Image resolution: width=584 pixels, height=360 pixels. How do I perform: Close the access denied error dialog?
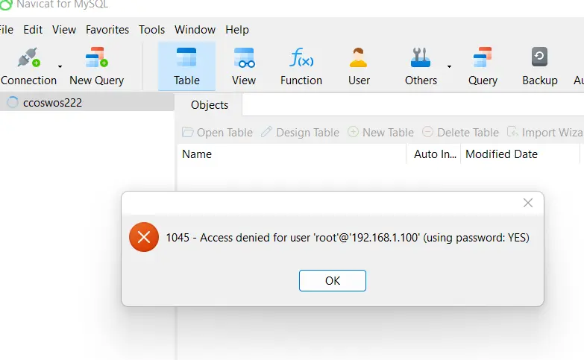(x=527, y=203)
